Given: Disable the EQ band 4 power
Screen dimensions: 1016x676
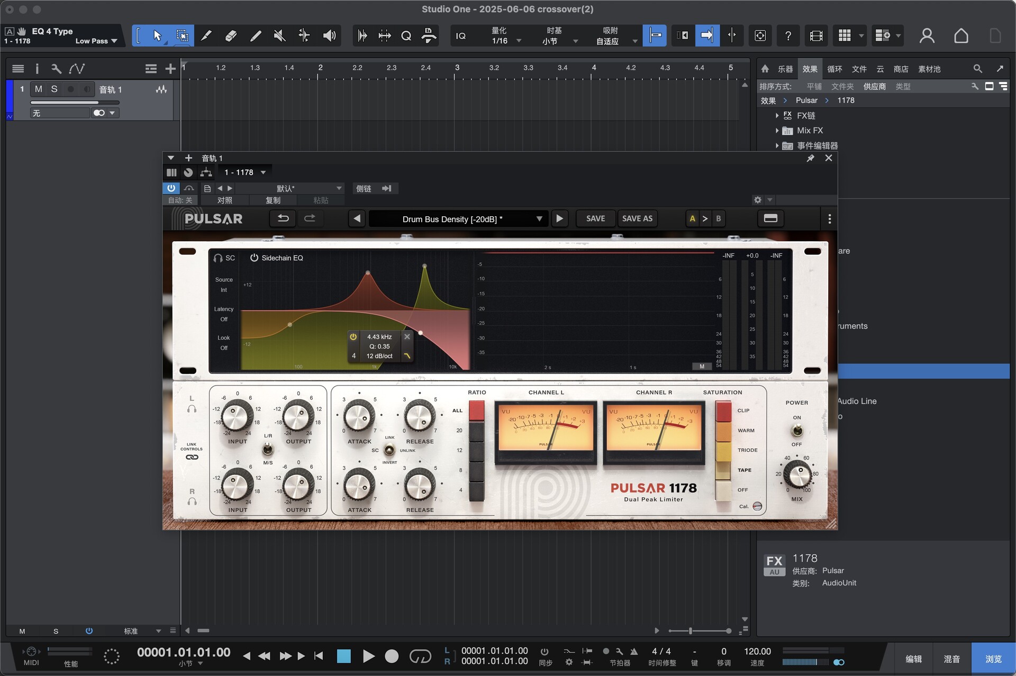Looking at the screenshot, I should [x=353, y=336].
